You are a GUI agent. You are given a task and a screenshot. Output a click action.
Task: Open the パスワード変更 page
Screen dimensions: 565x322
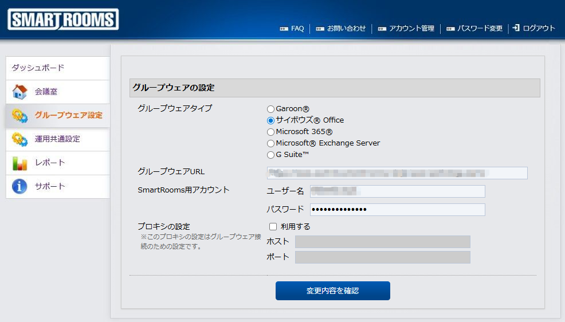pos(480,29)
